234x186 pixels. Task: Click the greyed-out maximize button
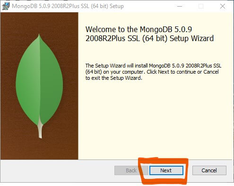coord(201,6)
